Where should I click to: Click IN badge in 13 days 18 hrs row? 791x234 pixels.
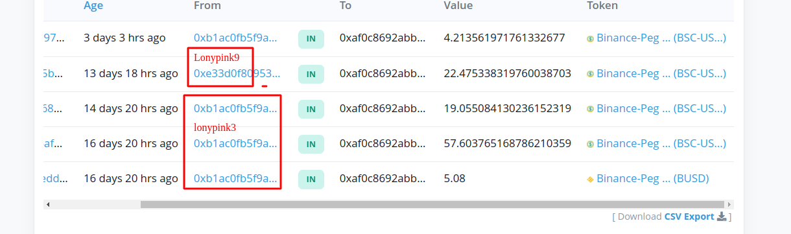[311, 74]
